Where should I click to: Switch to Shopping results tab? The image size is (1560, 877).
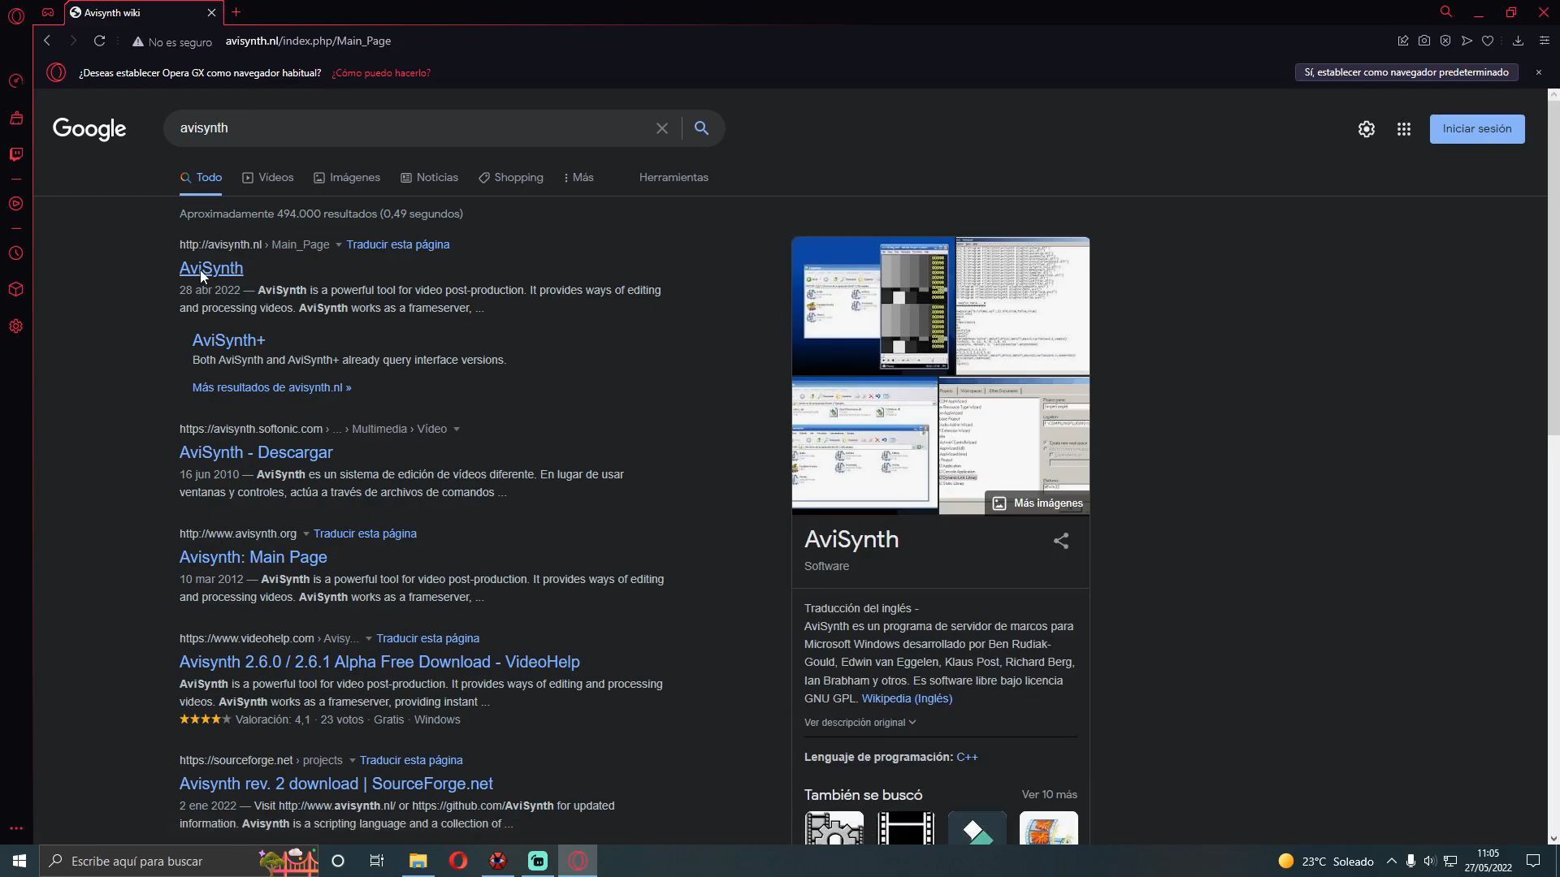point(511,178)
